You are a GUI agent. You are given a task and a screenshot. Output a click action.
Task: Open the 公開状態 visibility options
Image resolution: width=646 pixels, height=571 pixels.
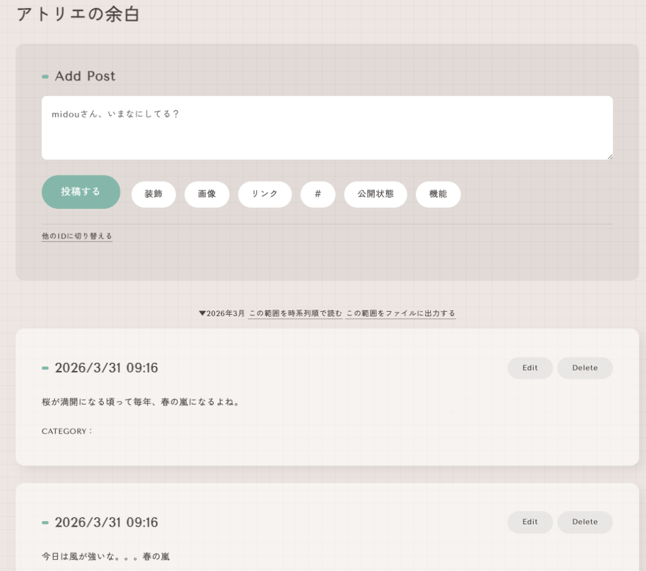pyautogui.click(x=375, y=194)
